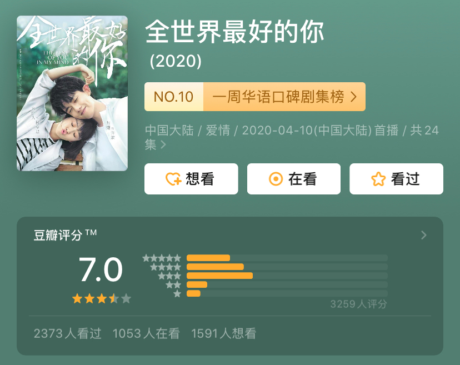Open the drama poster thumbnail
The width and height of the screenshot is (460, 365).
click(x=72, y=93)
